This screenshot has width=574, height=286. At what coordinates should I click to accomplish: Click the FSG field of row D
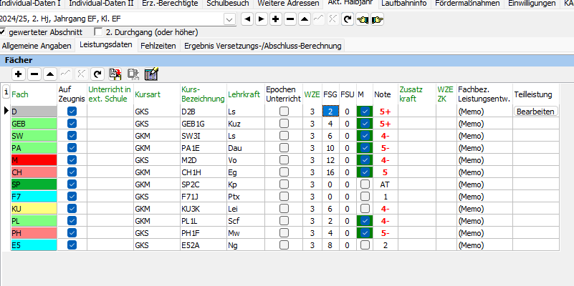pyautogui.click(x=330, y=112)
